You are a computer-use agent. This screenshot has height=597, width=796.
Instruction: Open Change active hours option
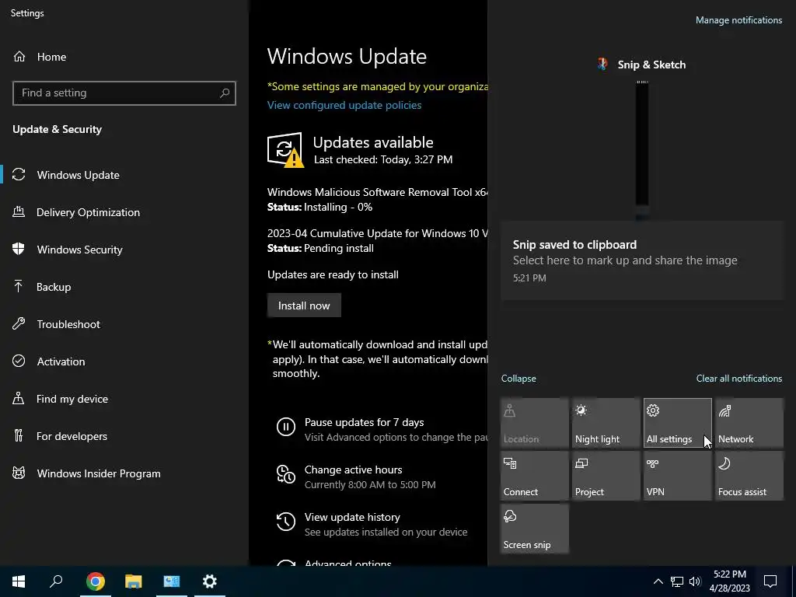(x=354, y=470)
